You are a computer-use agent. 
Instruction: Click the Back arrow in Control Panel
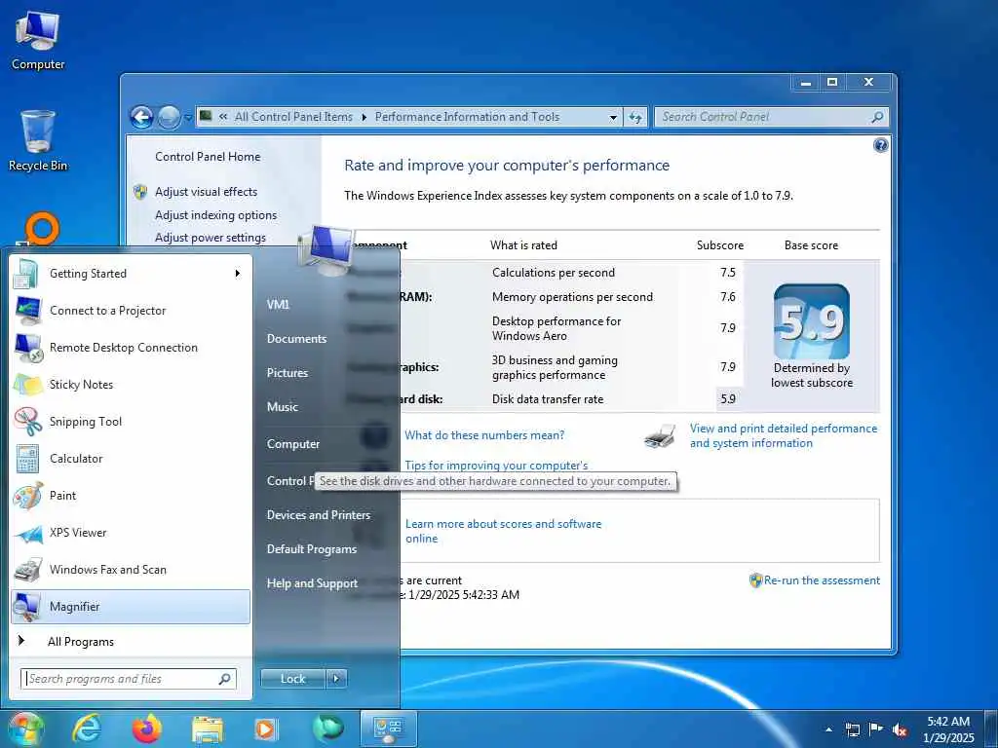click(142, 117)
